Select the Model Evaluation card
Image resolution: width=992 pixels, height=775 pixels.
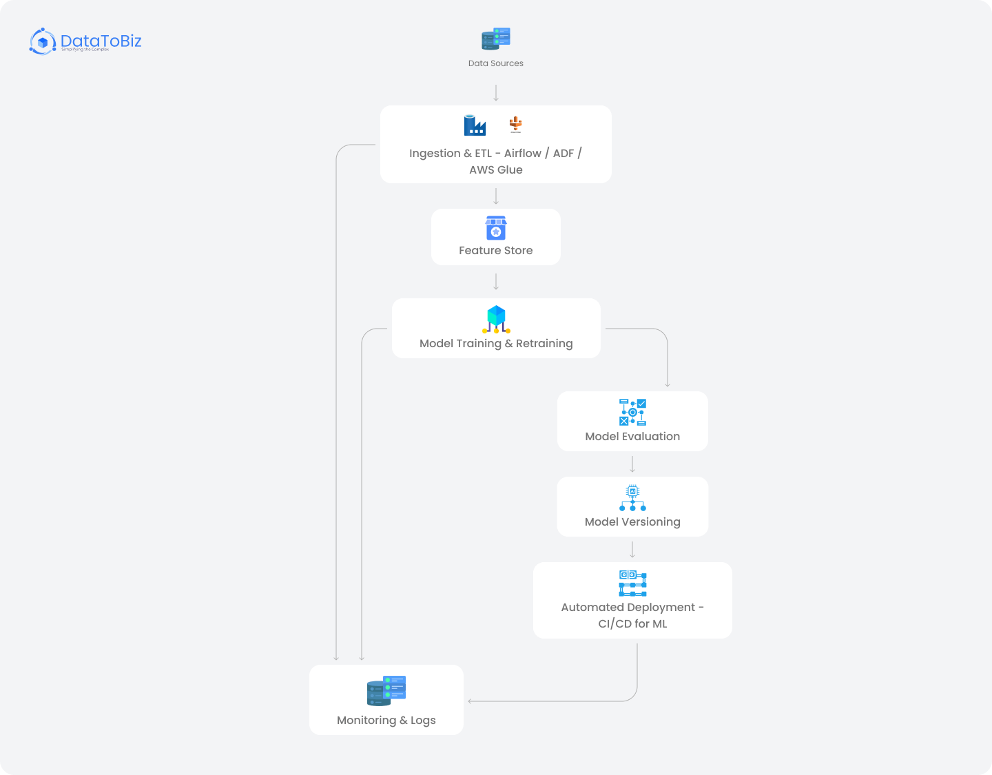click(x=632, y=421)
